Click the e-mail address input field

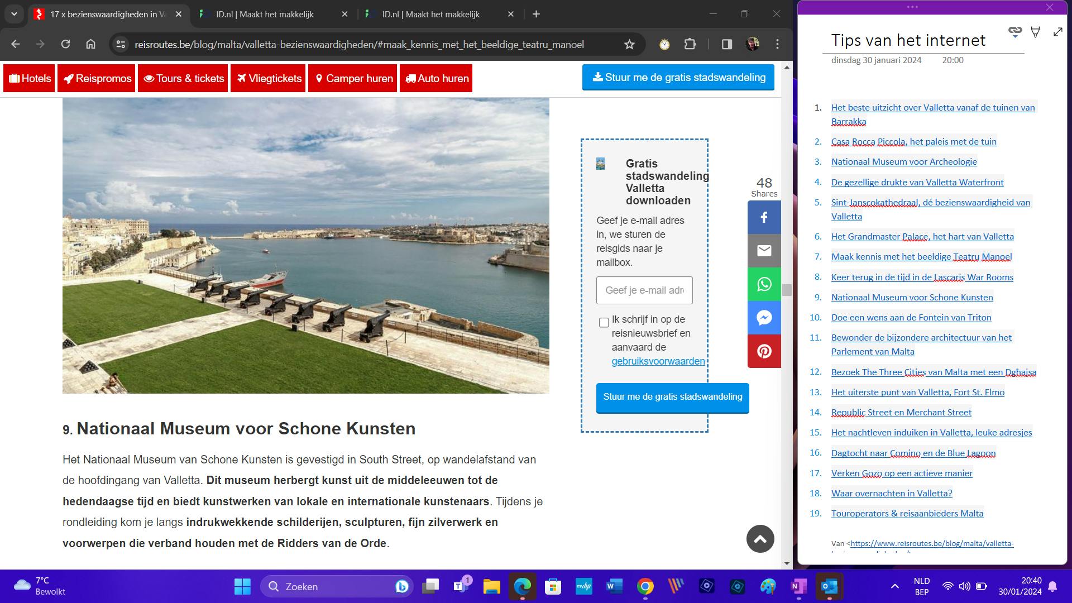644,290
